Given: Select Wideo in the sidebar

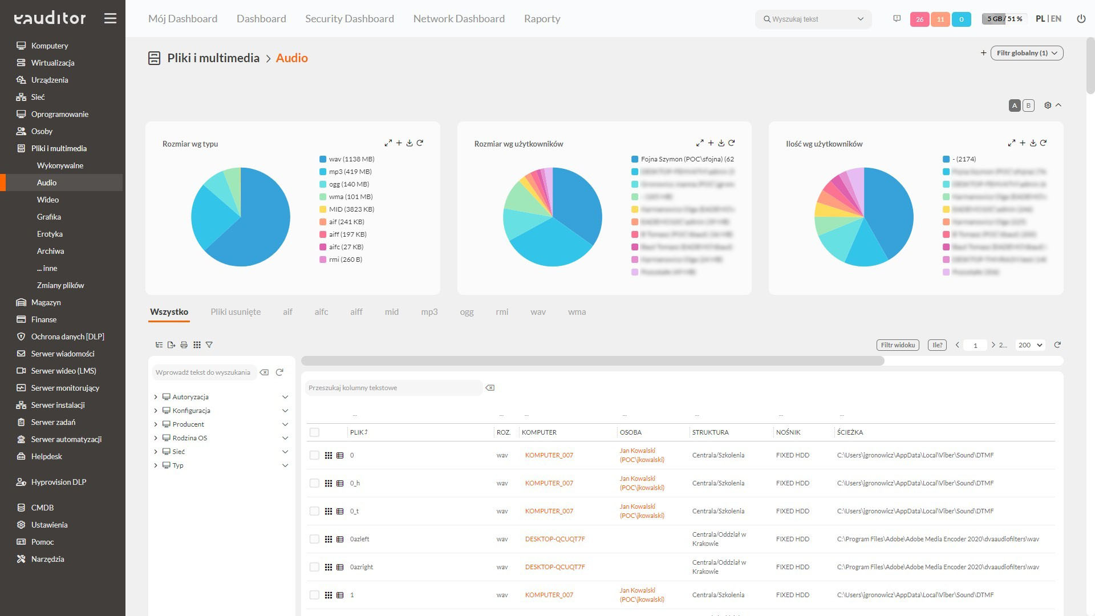Looking at the screenshot, I should [48, 200].
